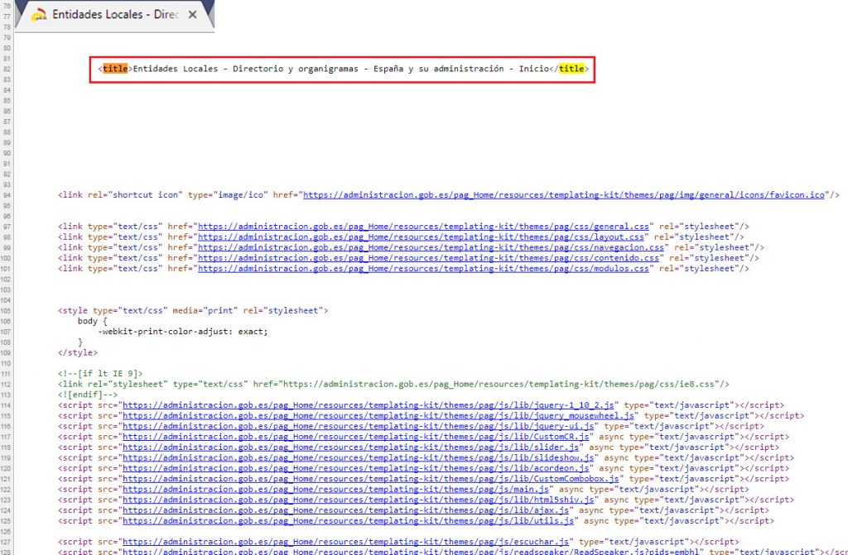Follow the navegacion.css stylesheet link
Viewport: 848px width, 555px height.
coord(431,247)
